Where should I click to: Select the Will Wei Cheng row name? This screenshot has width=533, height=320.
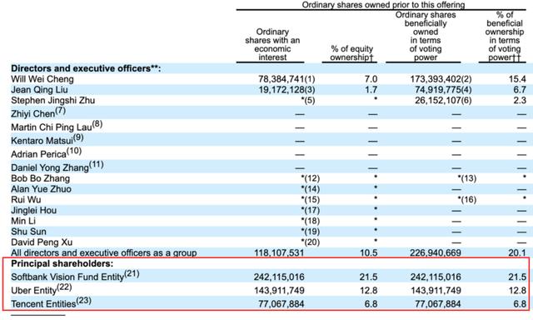click(42, 79)
